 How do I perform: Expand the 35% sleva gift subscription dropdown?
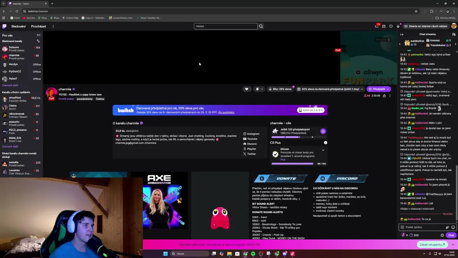(x=362, y=89)
